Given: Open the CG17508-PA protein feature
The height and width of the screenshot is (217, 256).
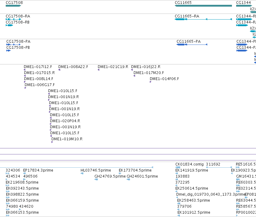Looking at the screenshot, I should tap(14, 45).
